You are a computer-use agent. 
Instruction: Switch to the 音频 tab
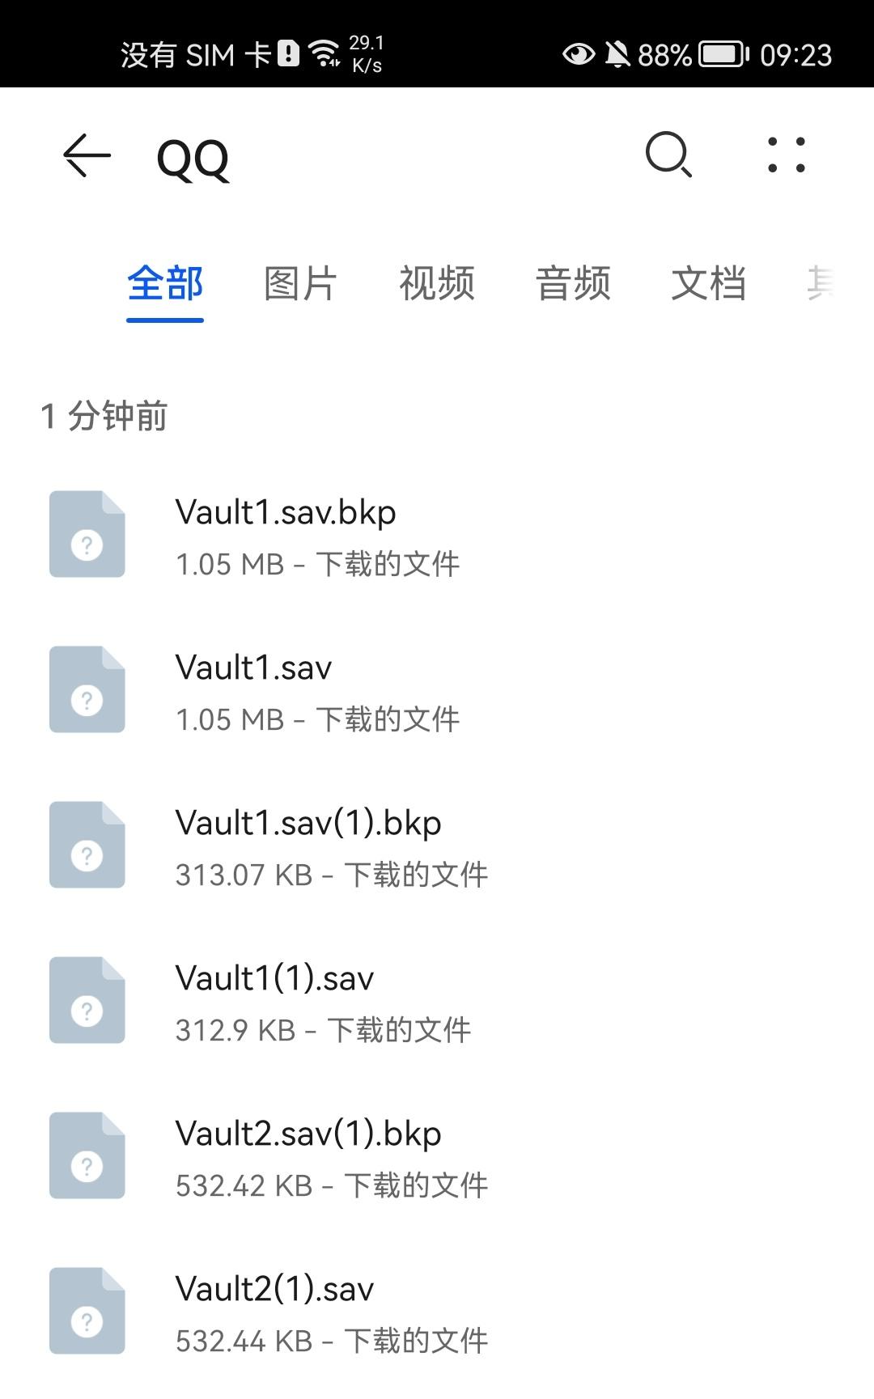point(573,284)
